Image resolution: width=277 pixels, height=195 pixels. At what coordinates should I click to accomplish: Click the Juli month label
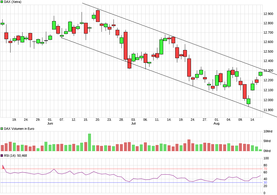click(x=134, y=123)
